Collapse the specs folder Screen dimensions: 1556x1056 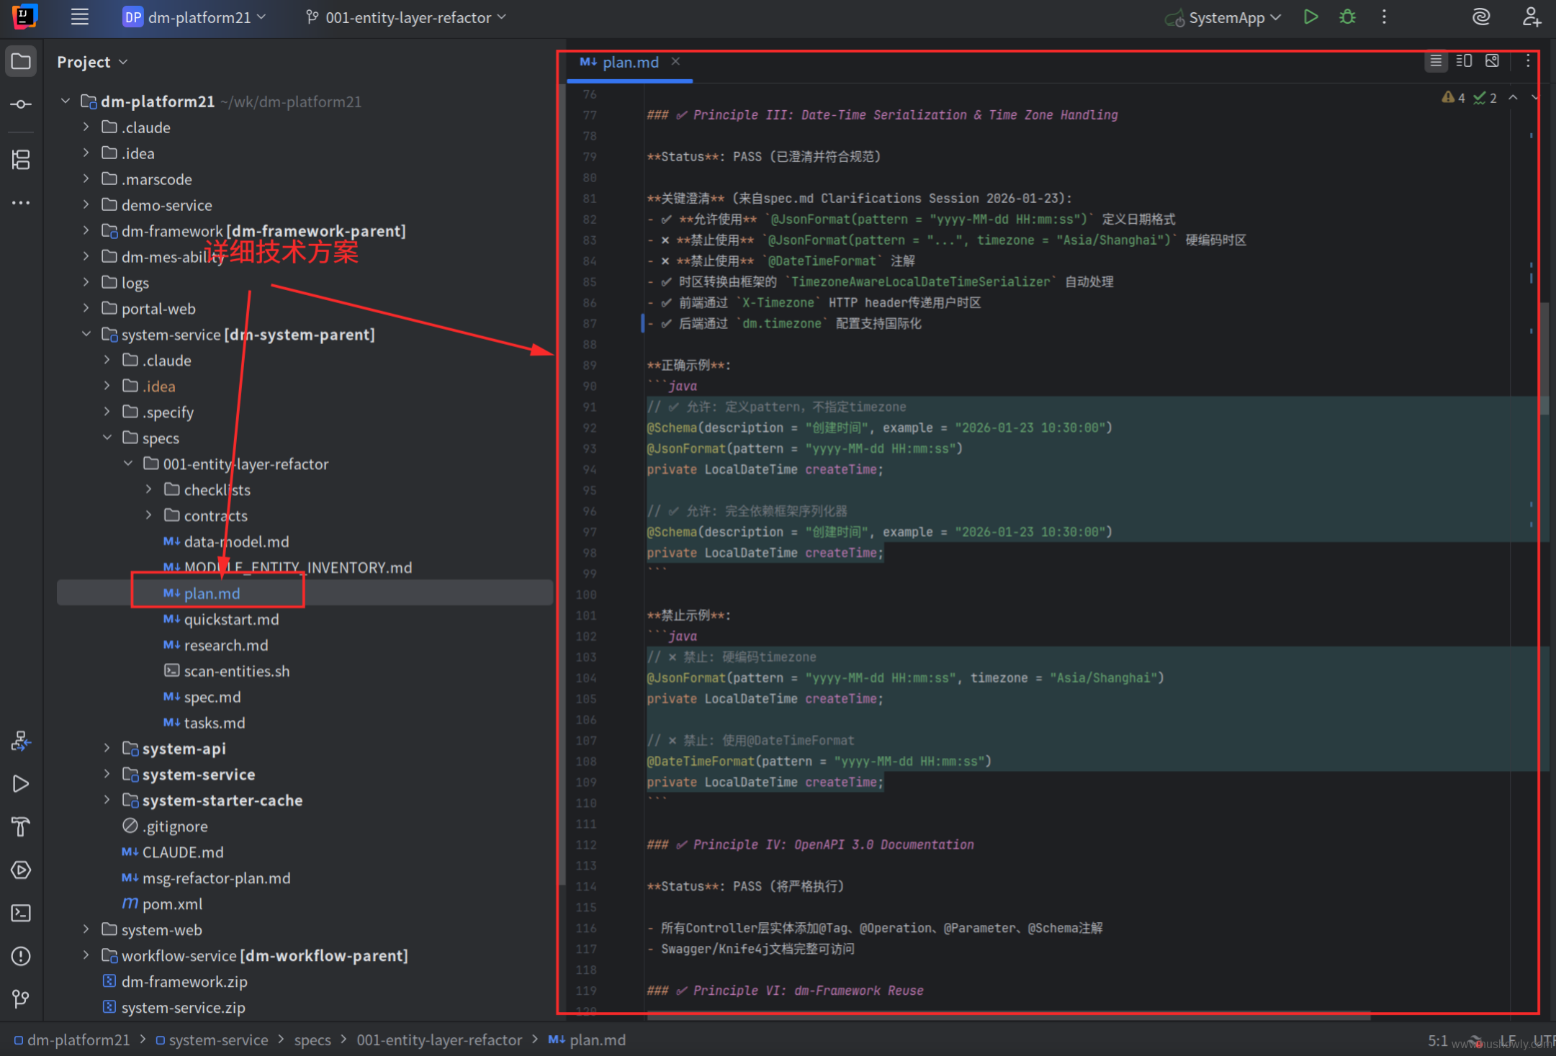point(107,438)
